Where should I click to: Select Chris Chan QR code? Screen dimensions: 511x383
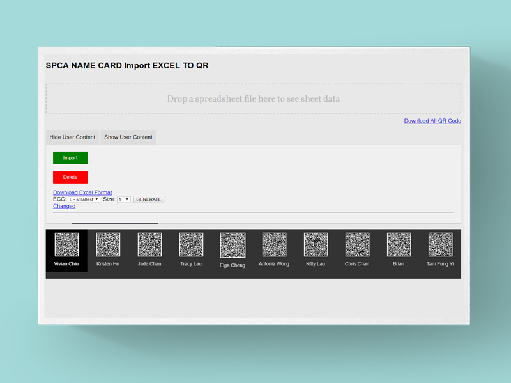click(357, 245)
